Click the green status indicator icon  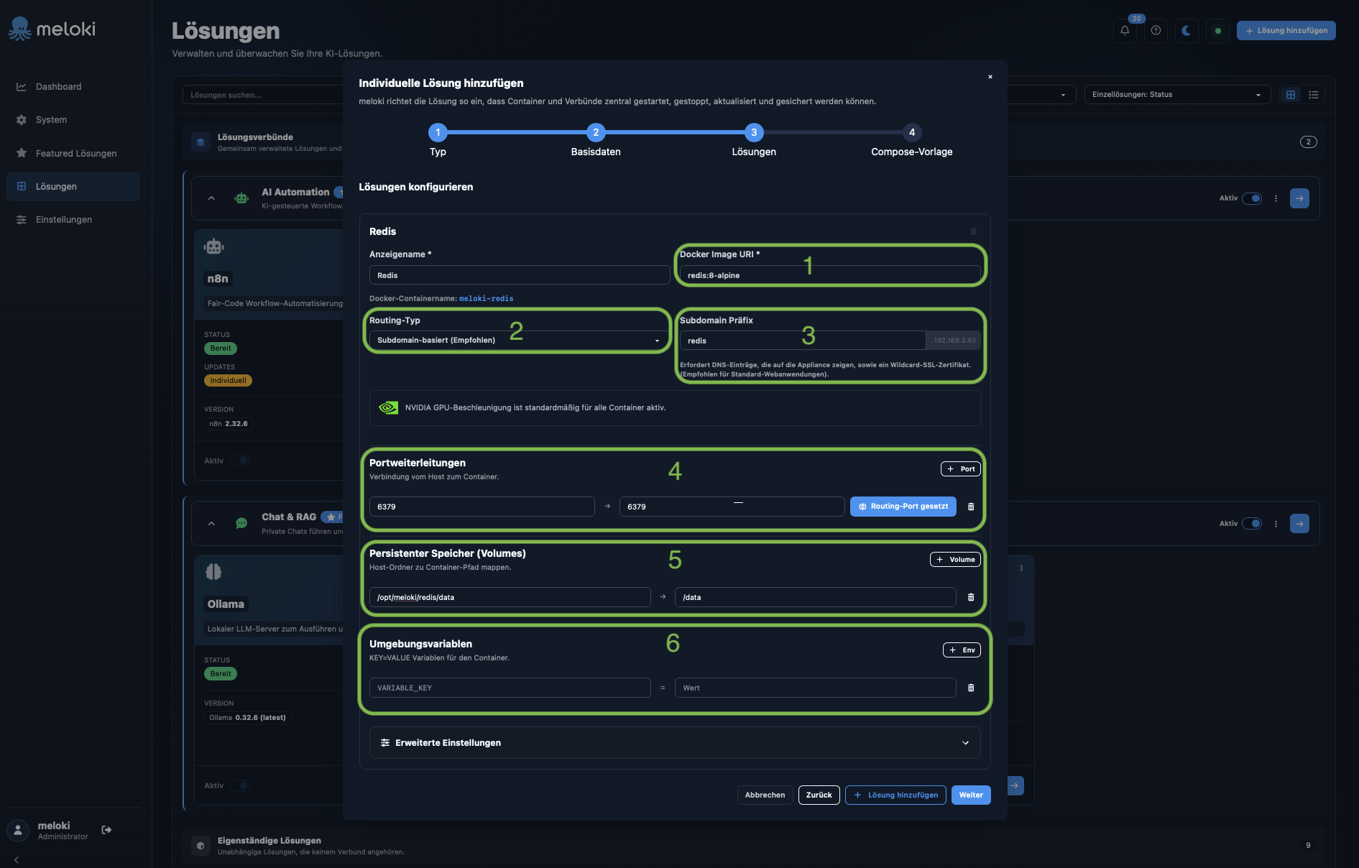pos(1217,31)
